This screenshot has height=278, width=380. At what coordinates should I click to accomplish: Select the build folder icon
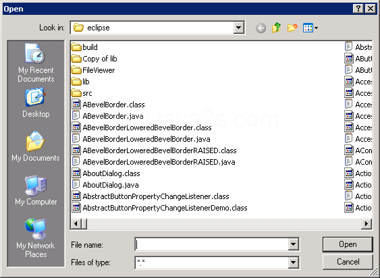[76, 47]
